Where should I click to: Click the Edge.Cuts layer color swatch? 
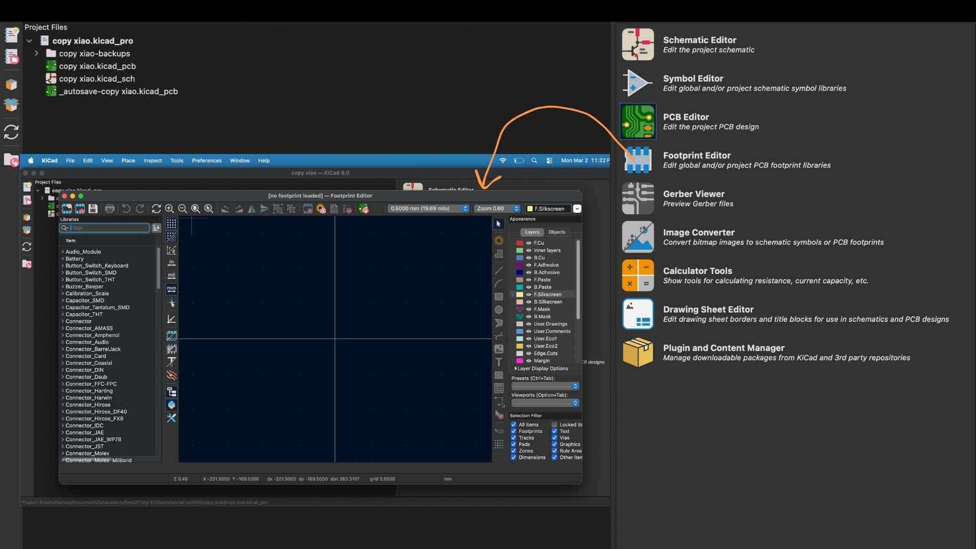520,353
